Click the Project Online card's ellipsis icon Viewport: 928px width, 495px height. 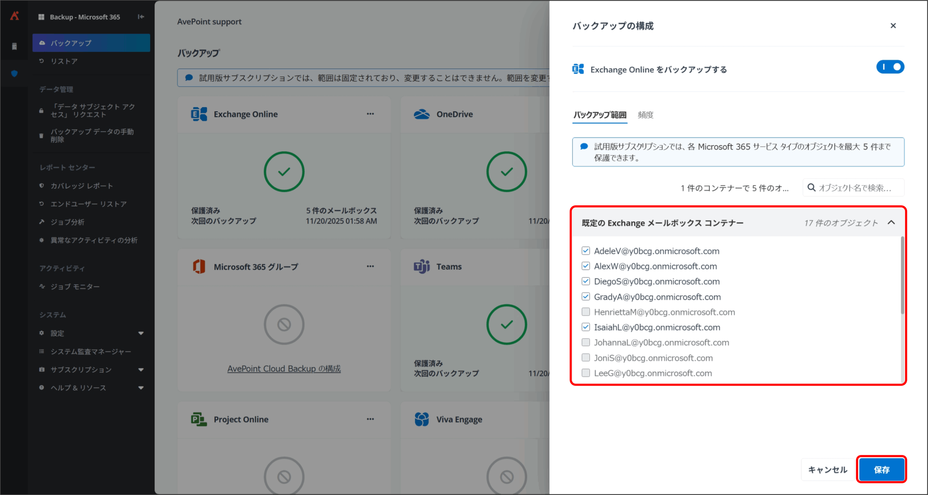click(370, 419)
